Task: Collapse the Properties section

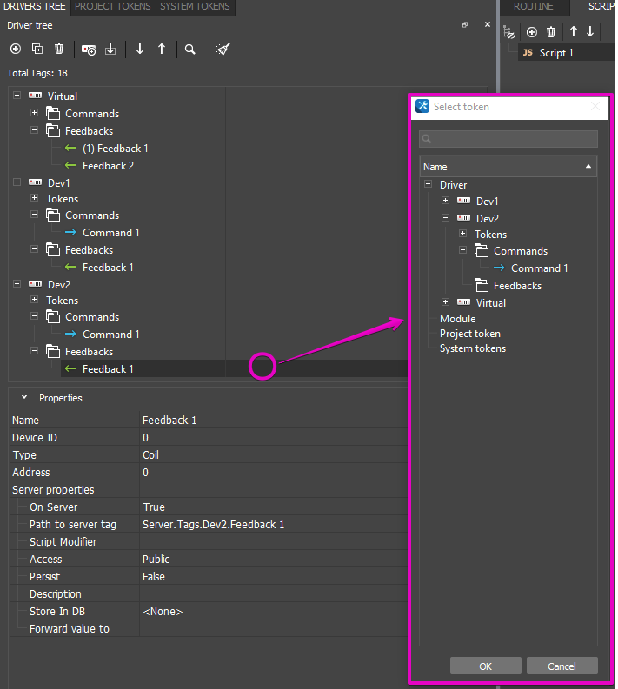Action: (24, 398)
